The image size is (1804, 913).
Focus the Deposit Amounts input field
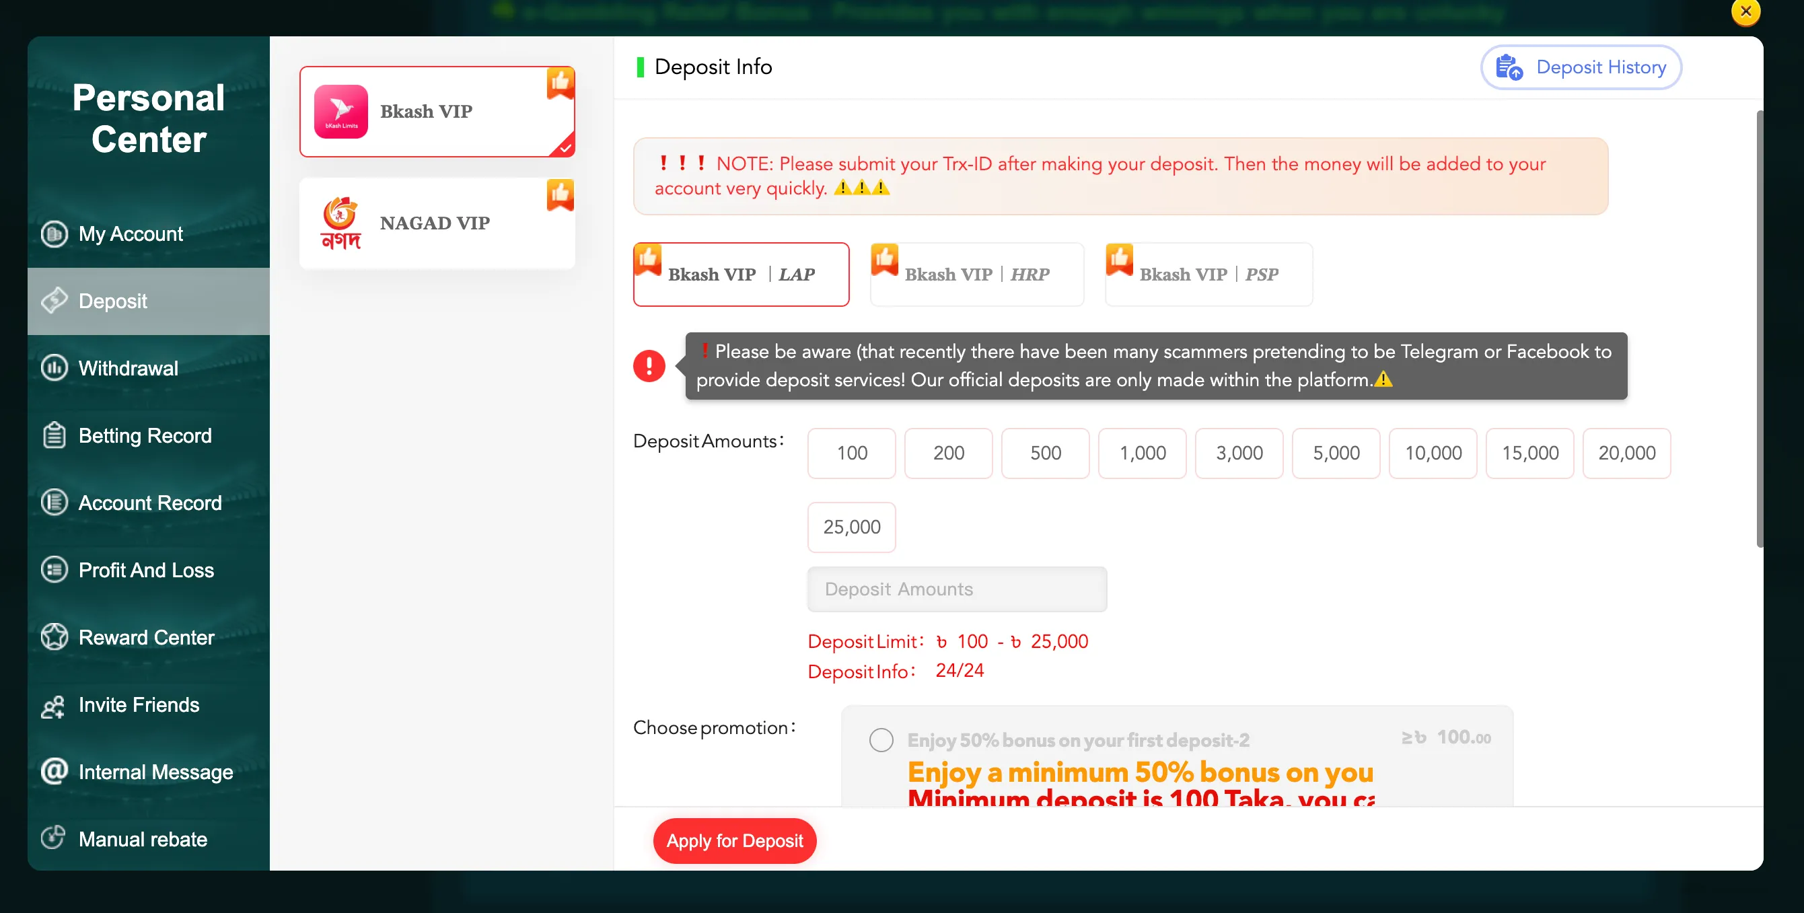click(x=957, y=589)
